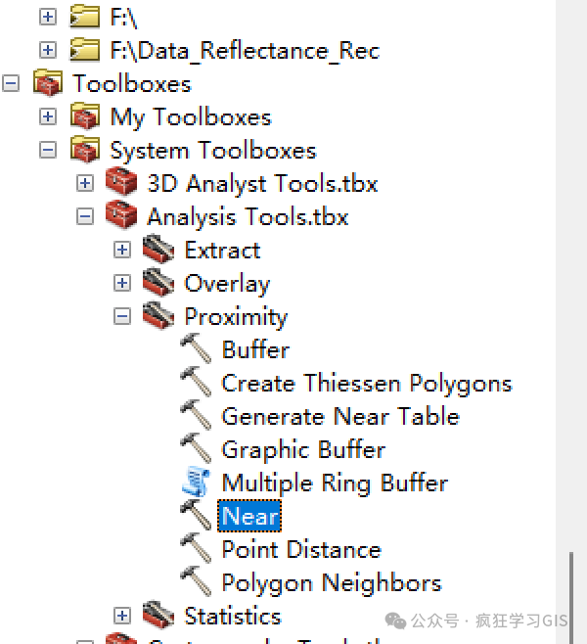
Task: Click the Multiple Ring Buffer script icon
Action: (197, 482)
